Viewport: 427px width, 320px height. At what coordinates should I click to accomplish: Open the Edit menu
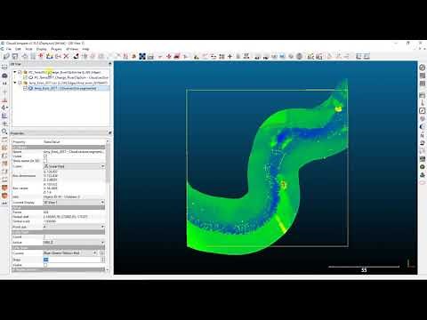[18, 49]
